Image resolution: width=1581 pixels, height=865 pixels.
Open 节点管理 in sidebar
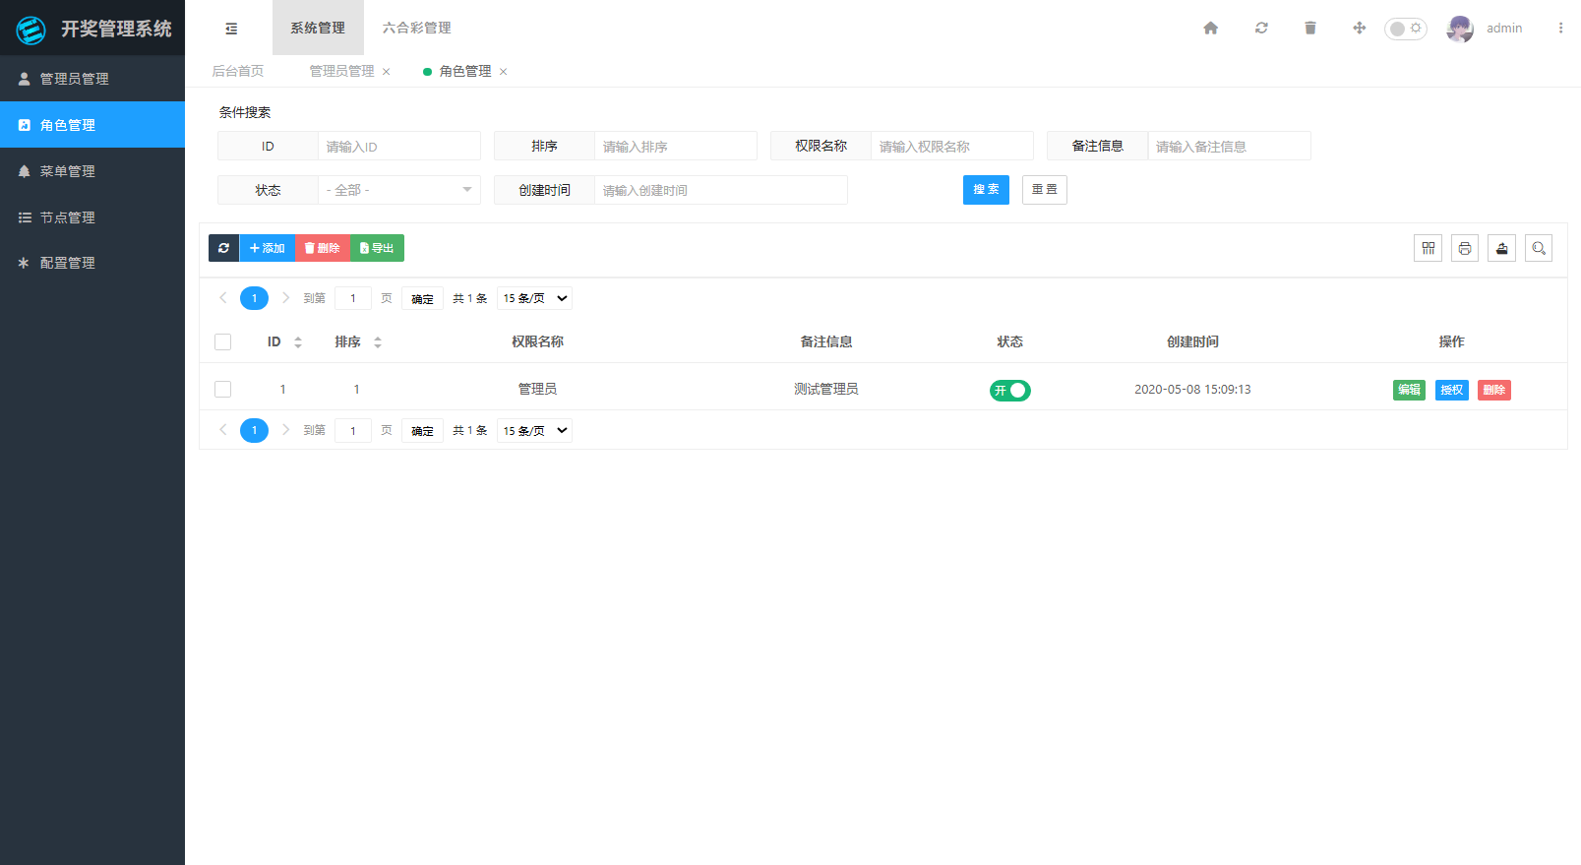pos(92,217)
